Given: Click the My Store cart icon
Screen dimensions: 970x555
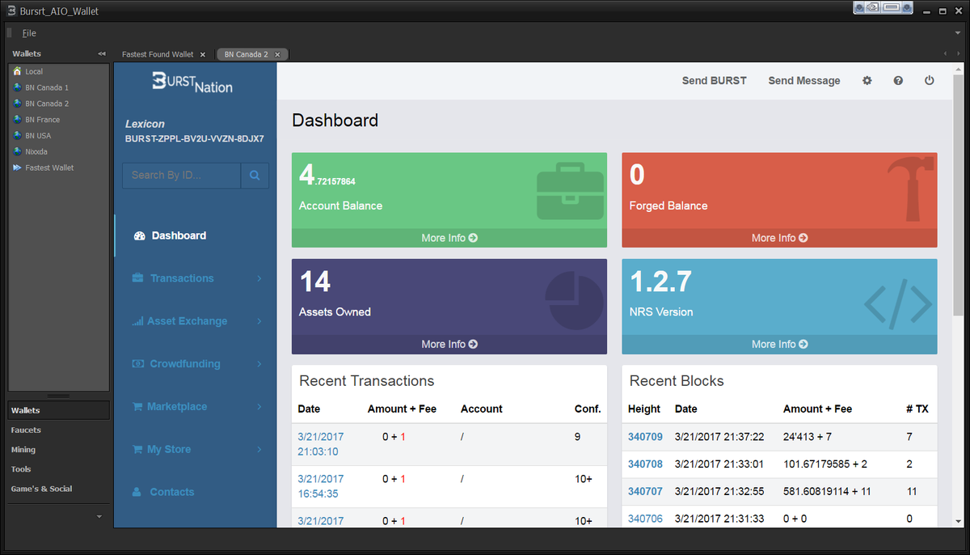Looking at the screenshot, I should pos(138,450).
